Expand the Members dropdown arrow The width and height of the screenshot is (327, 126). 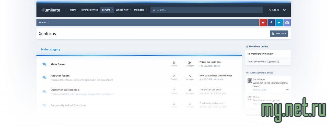(x=146, y=10)
